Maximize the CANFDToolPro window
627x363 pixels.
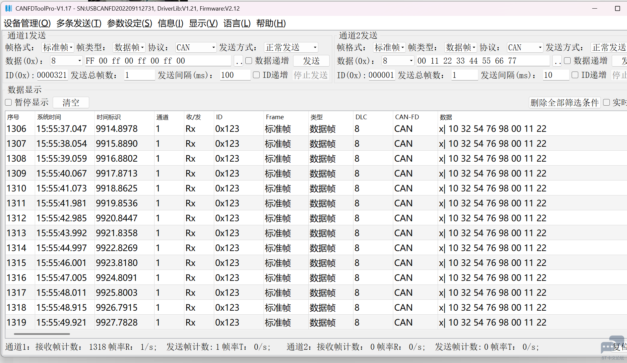click(x=617, y=8)
